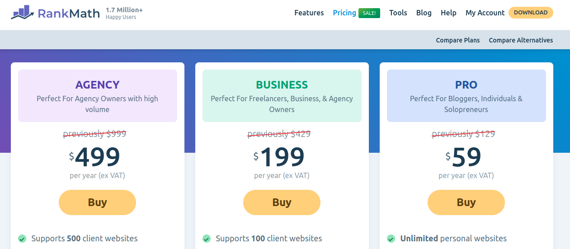The image size is (570, 249).
Task: Click '1.7 Million+ Happy Users' text
Action: click(124, 13)
